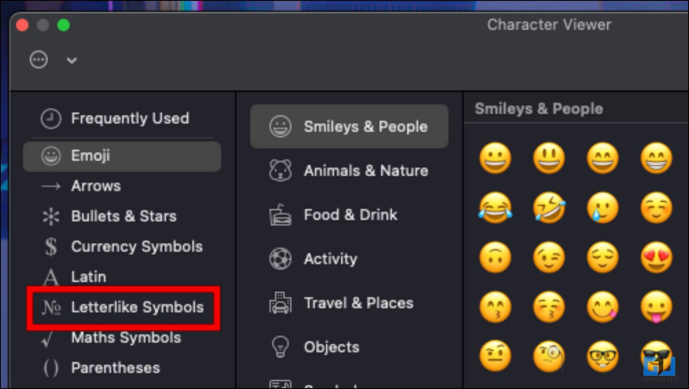Choose Smileys & People subcategory

pos(349,126)
